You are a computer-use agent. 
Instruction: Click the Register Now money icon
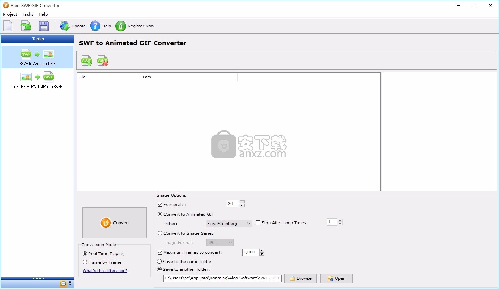[121, 26]
